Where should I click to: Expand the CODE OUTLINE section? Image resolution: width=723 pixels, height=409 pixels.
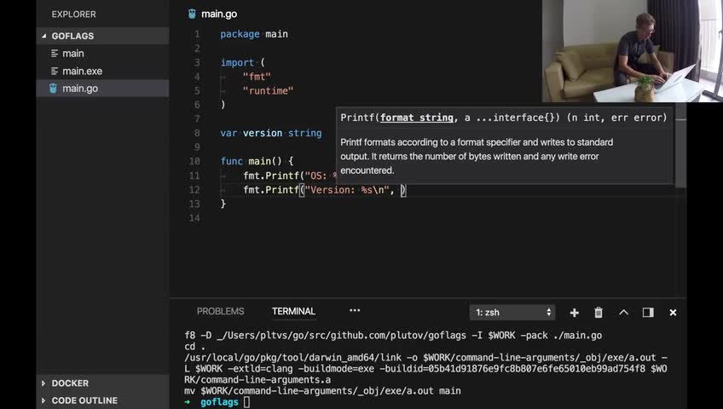click(102, 400)
